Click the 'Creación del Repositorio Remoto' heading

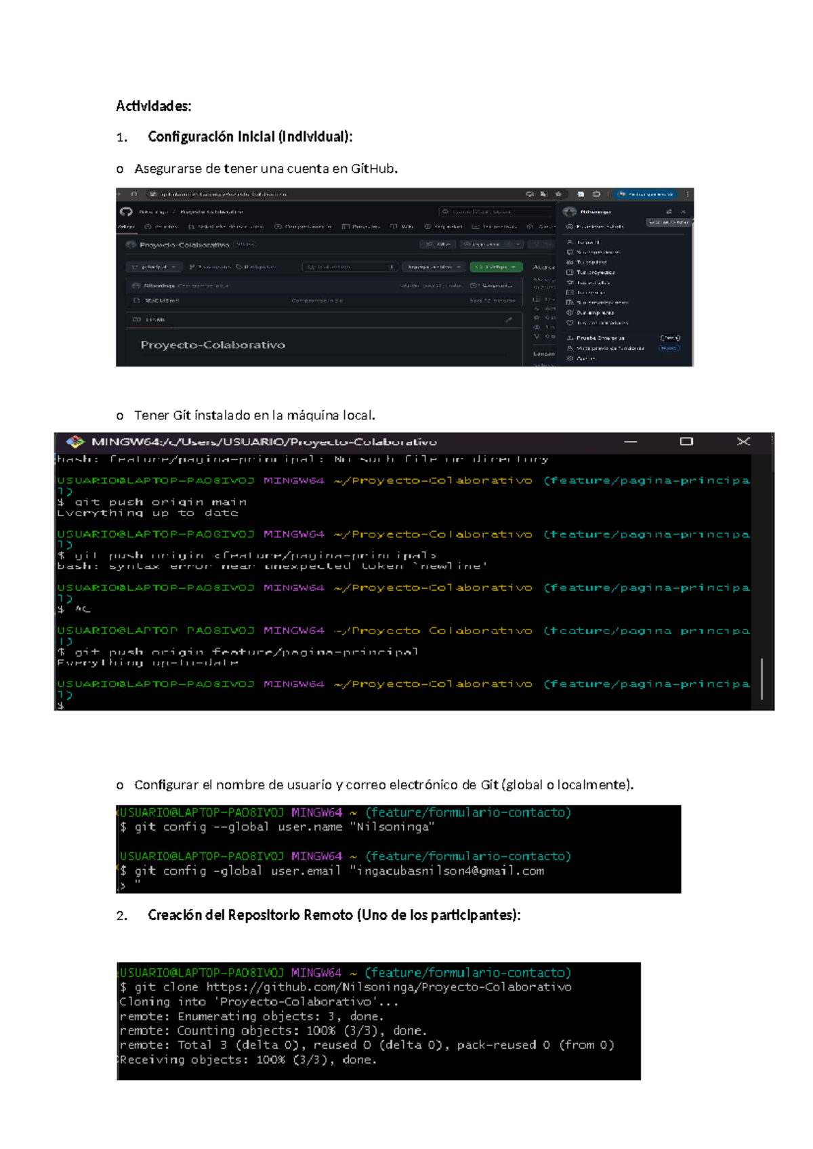click(x=334, y=915)
